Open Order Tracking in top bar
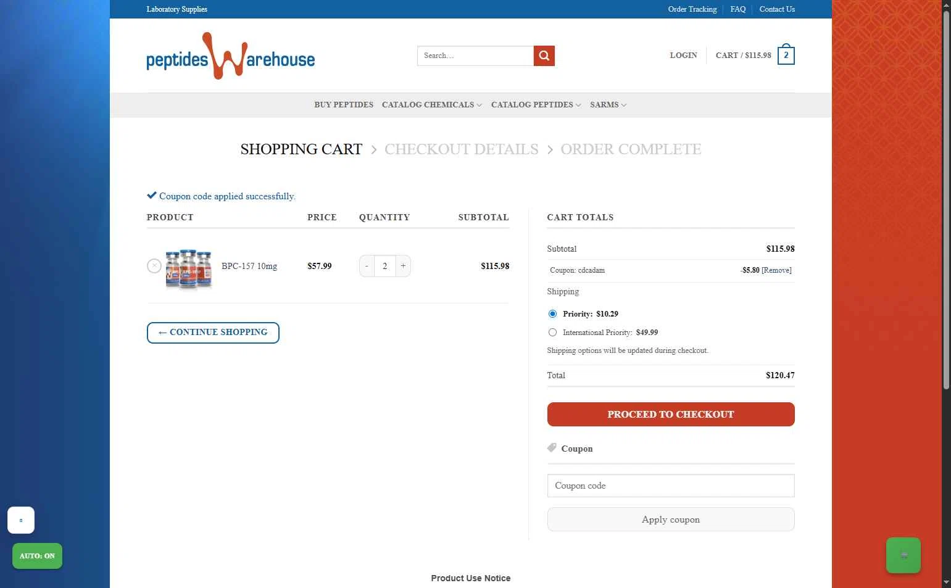Viewport: 951px width, 588px height. [x=692, y=9]
